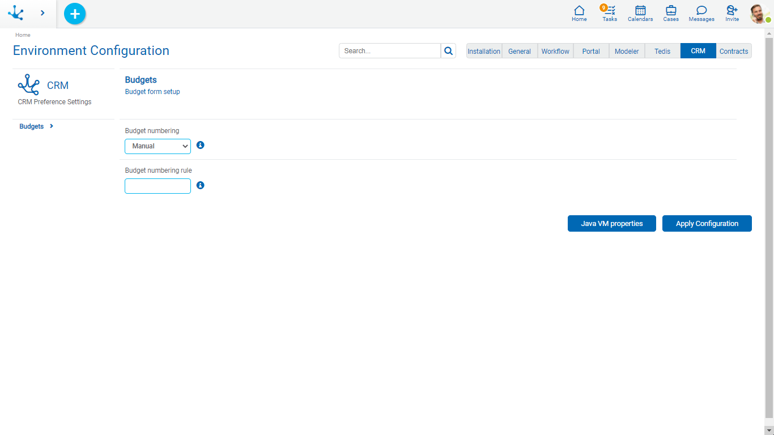Screen dimensions: 774x435
Task: Open the Home icon in top bar
Action: (579, 14)
